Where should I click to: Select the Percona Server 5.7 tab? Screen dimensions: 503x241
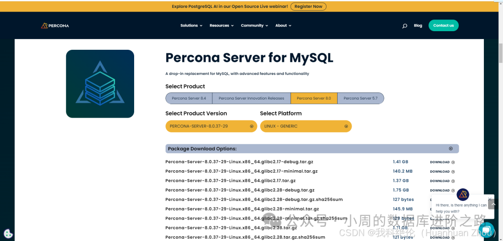(x=360, y=98)
